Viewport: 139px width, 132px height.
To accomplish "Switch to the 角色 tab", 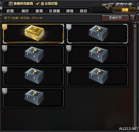I will (x=25, y=11).
